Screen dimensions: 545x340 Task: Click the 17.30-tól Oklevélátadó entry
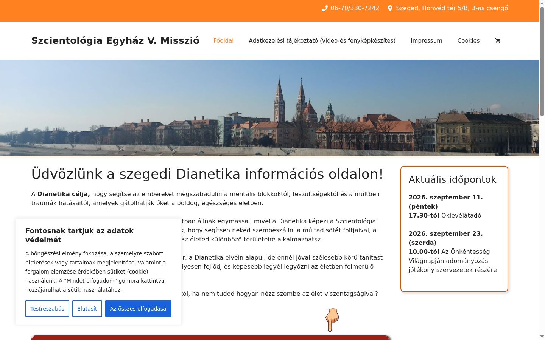pyautogui.click(x=445, y=216)
